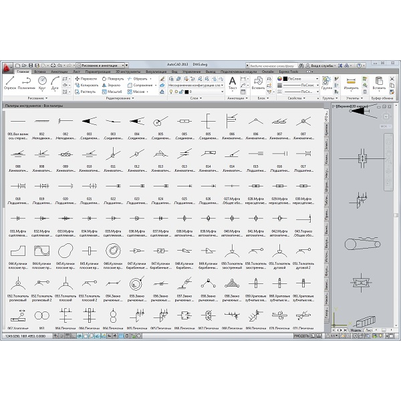Switch to the Параметризация ribbon tab
This screenshot has width=401, height=401.
[98, 72]
